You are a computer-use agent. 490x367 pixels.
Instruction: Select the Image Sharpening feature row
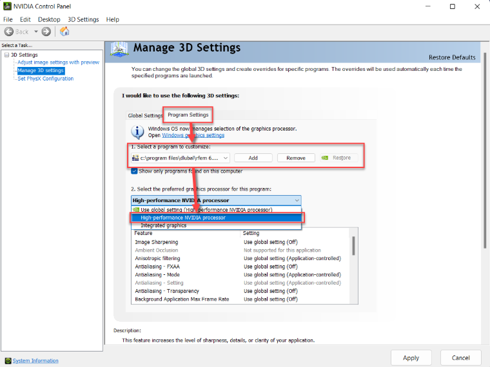coord(241,242)
